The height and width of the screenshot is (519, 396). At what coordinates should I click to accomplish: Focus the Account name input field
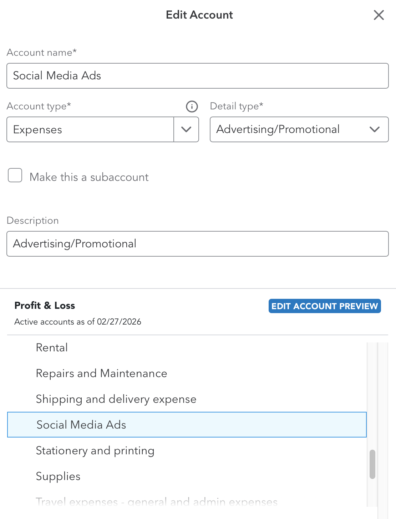click(x=197, y=76)
